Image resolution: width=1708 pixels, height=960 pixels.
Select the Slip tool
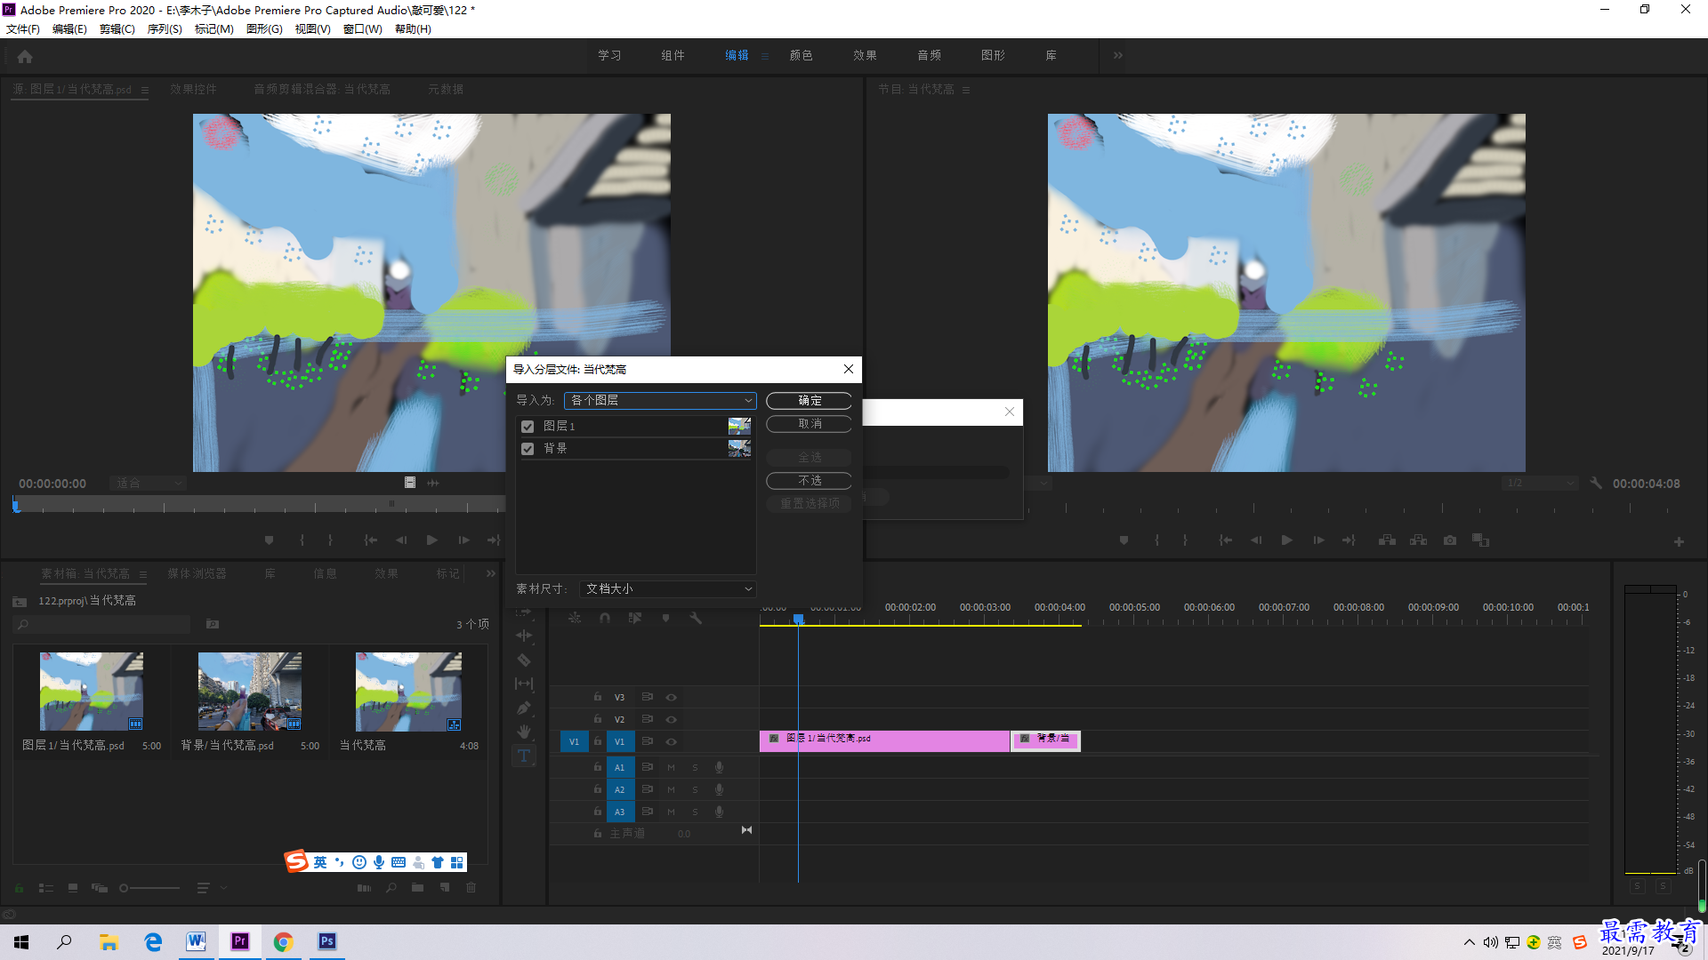[524, 684]
